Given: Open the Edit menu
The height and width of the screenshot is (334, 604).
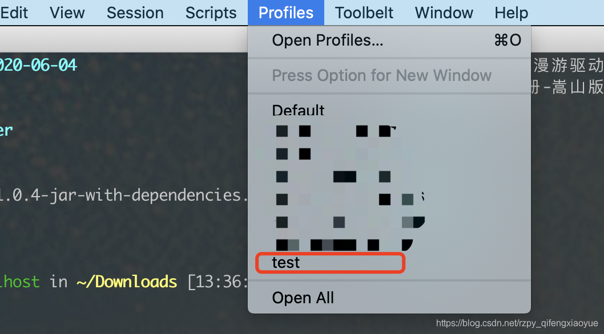Looking at the screenshot, I should 14,13.
